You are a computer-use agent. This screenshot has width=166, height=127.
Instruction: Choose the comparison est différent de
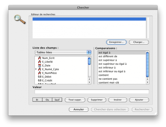click(122, 57)
